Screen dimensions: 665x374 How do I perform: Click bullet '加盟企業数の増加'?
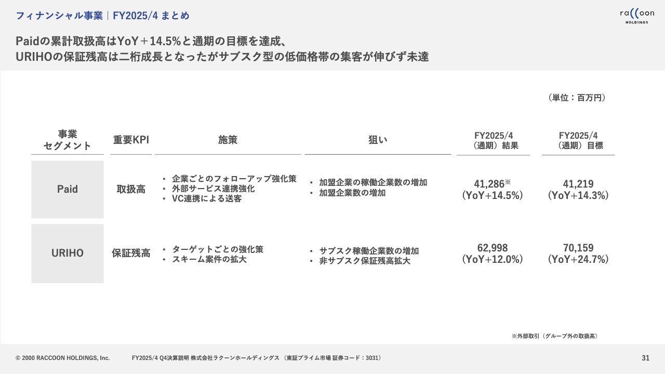pyautogui.click(x=352, y=193)
